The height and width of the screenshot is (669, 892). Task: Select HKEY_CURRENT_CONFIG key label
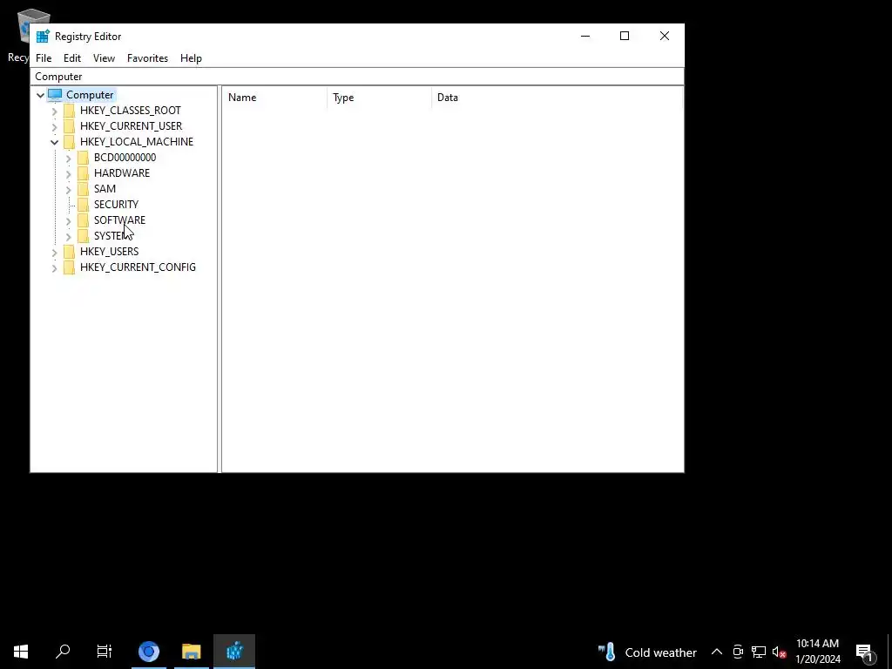[x=138, y=267]
